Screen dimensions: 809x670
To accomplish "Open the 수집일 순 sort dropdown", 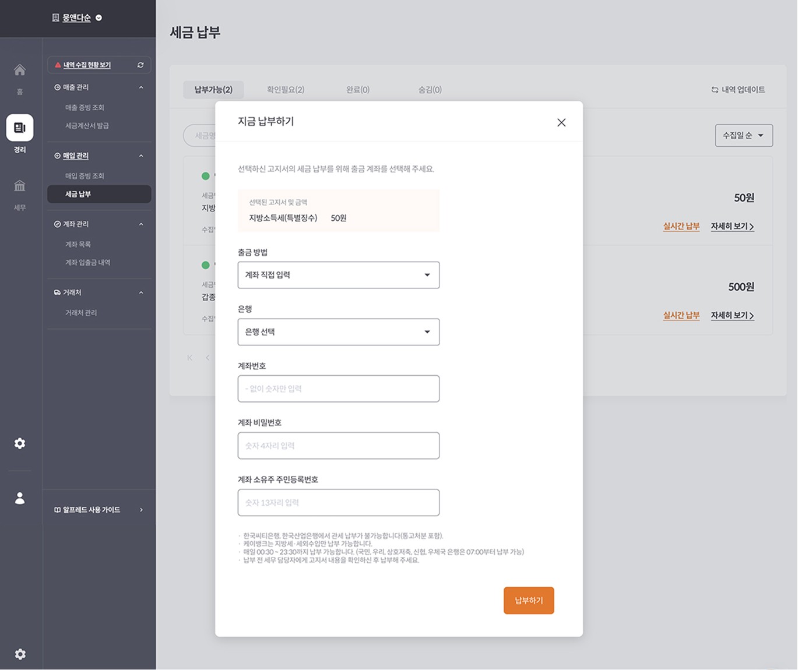I will (744, 135).
